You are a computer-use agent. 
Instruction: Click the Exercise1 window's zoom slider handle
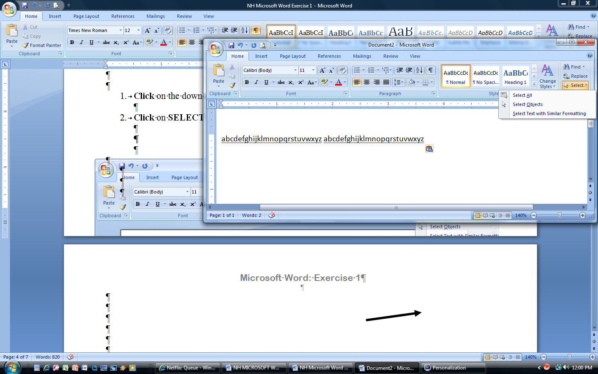point(569,357)
